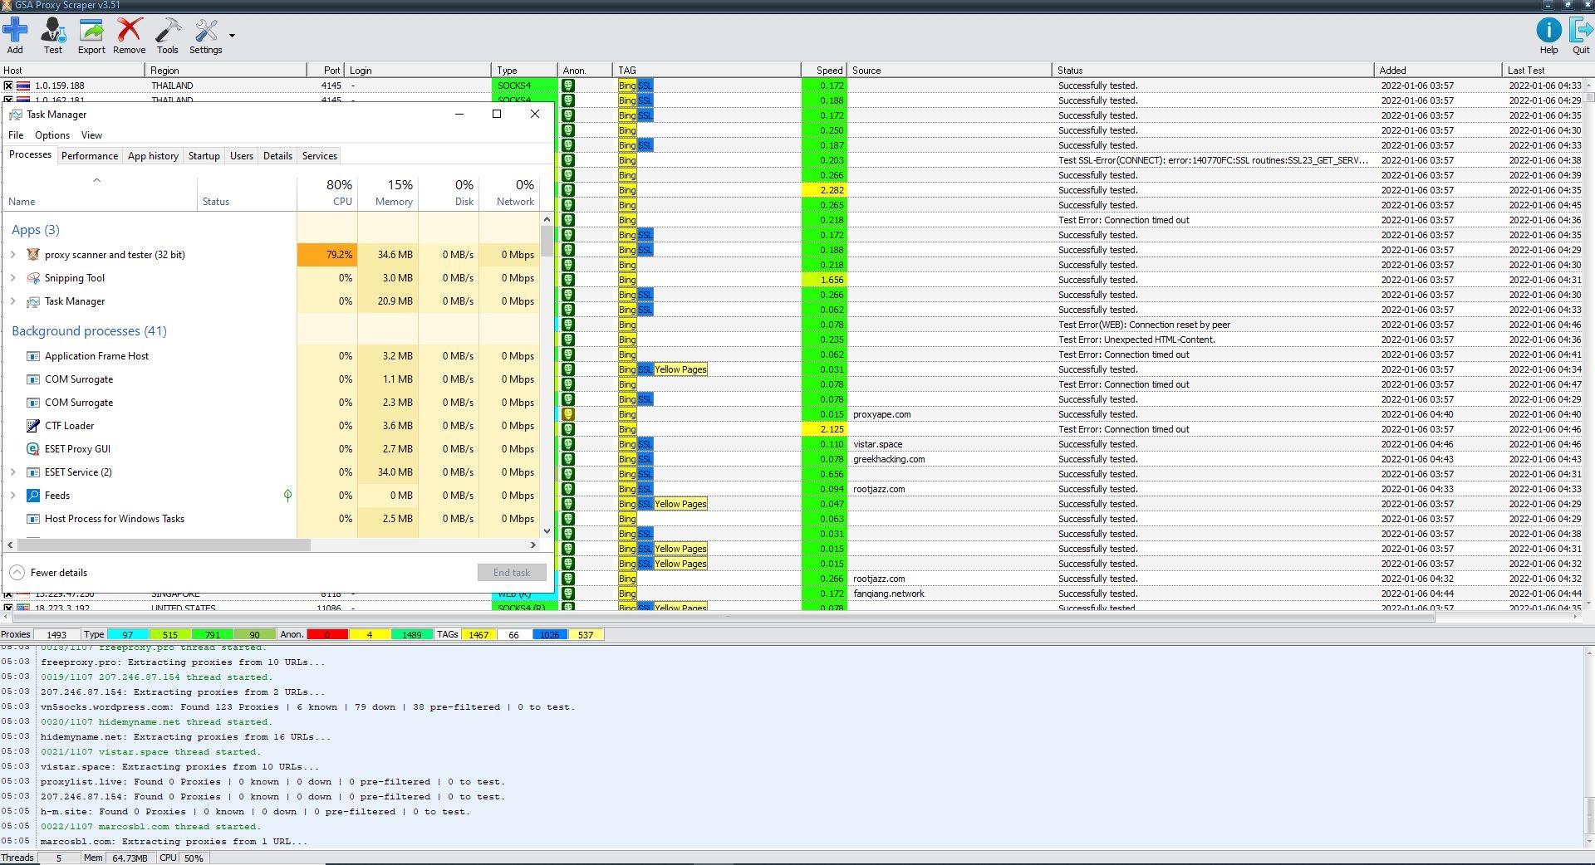This screenshot has height=865, width=1595.
Task: Collapse view with Fewer details
Action: 48,573
